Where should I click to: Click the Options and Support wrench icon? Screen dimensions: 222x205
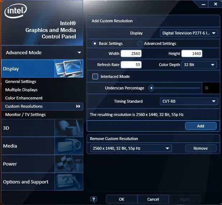coord(69,182)
